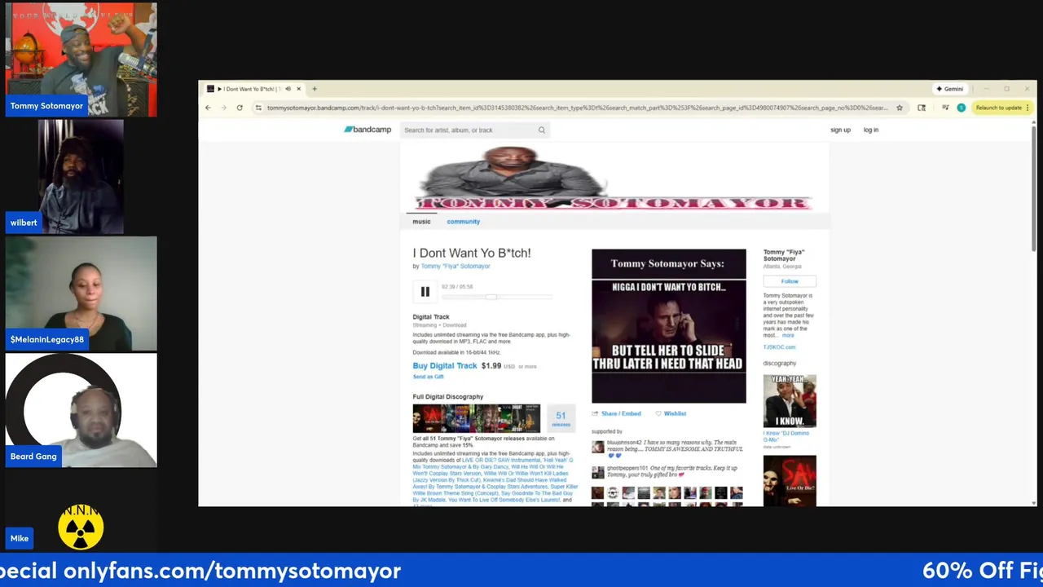The width and height of the screenshot is (1043, 587).
Task: Open the TJSKOC.com link
Action: point(779,347)
